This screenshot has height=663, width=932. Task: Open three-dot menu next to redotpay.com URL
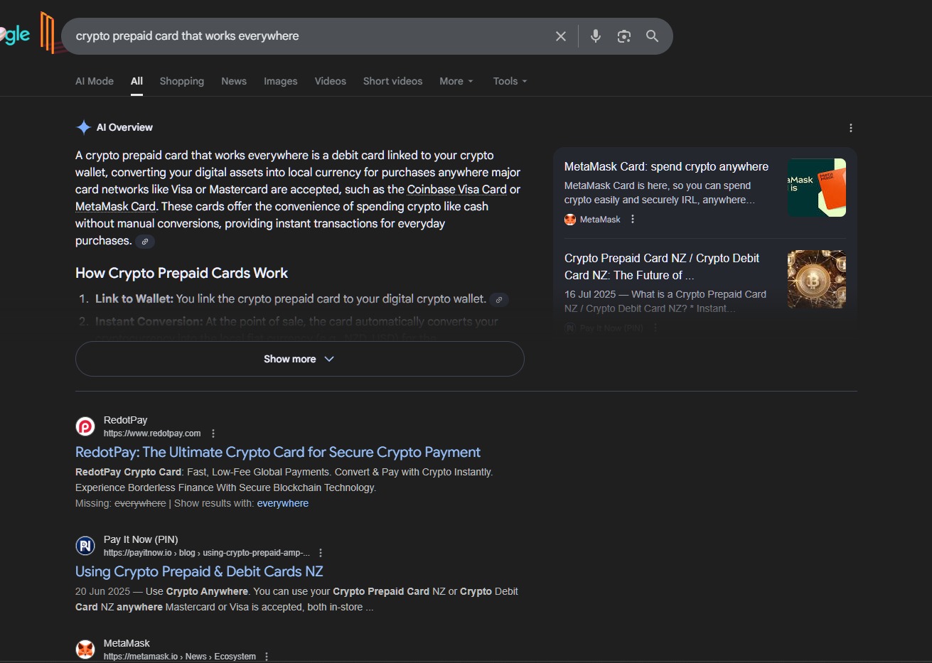click(x=213, y=433)
